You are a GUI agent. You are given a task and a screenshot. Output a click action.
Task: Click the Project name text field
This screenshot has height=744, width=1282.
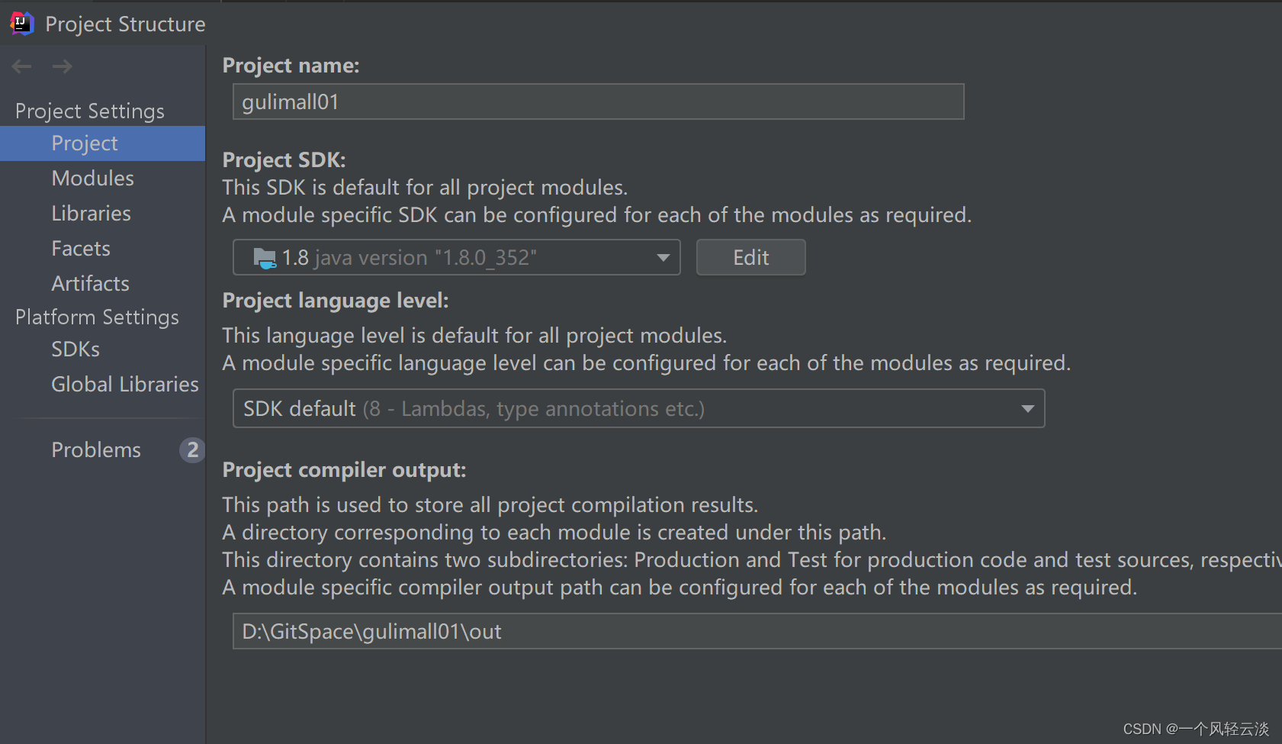[598, 102]
